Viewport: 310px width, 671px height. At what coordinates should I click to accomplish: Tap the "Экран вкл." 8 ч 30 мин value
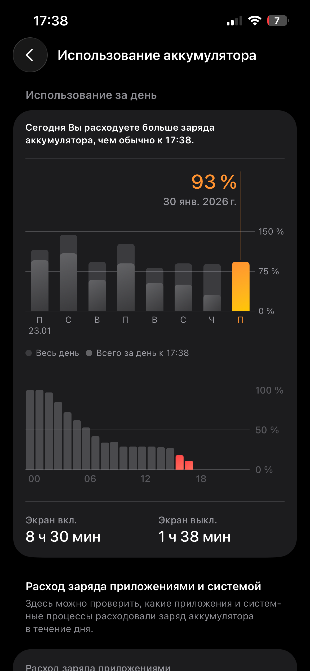pos(63,537)
